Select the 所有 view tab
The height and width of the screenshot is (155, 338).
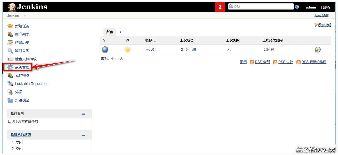click(x=110, y=32)
